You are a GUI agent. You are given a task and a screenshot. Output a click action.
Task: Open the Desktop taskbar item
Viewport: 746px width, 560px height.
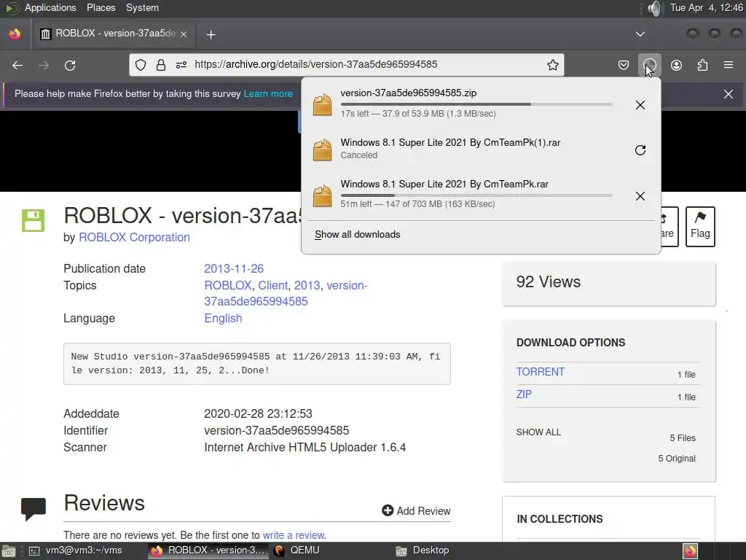pyautogui.click(x=423, y=551)
